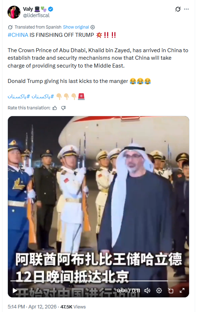Click Show original translation link

point(76,27)
